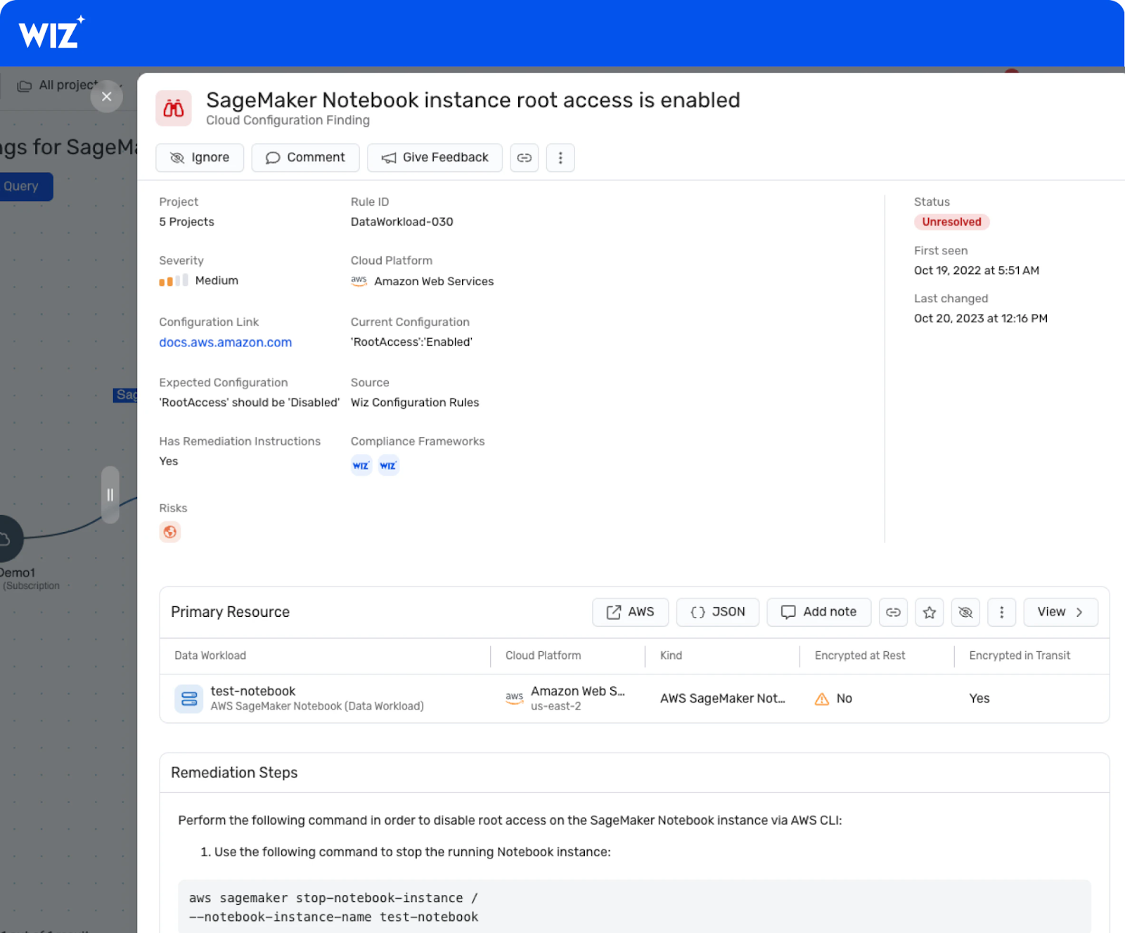Star the primary resource as favorite
The image size is (1125, 933).
click(930, 612)
